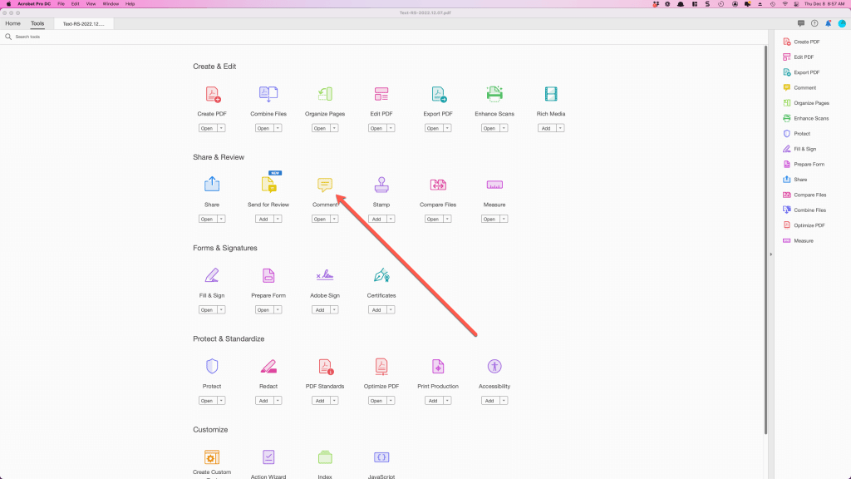The height and width of the screenshot is (479, 851).
Task: Select the Edit PDF tool icon
Action: (381, 94)
